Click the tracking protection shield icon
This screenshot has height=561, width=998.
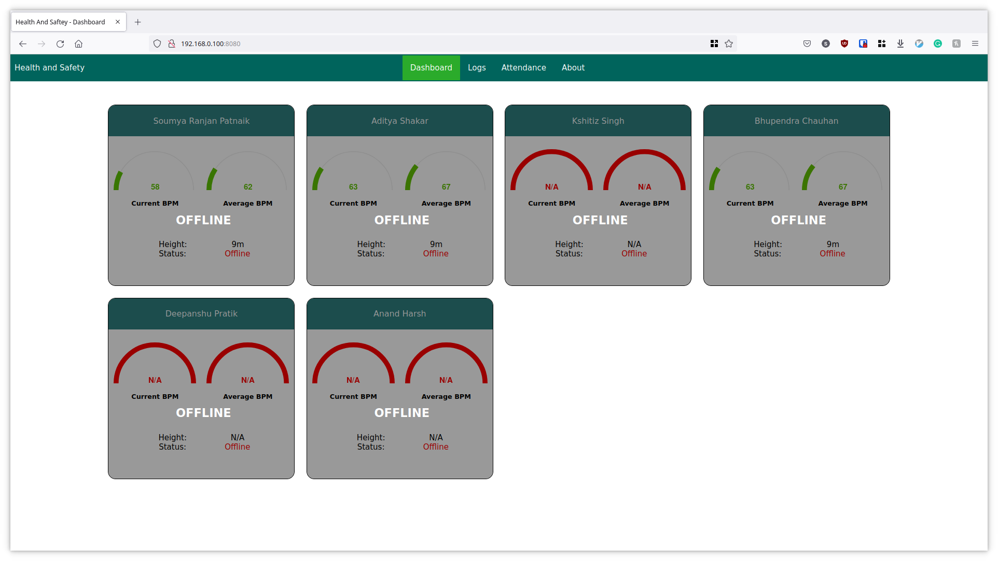point(157,44)
